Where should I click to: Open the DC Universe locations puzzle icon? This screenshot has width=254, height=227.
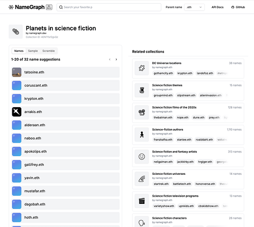[142, 68]
